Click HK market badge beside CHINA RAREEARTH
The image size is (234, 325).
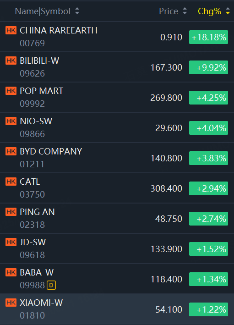click(11, 30)
